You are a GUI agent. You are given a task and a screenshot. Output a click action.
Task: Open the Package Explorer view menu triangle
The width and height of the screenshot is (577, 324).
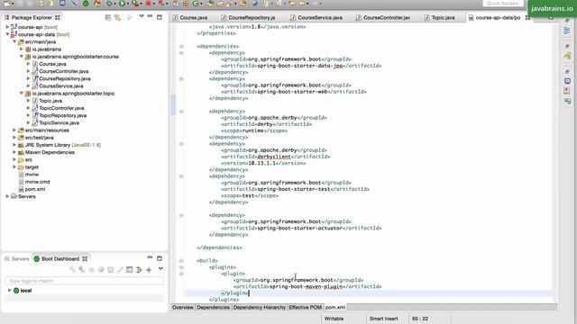142,16
